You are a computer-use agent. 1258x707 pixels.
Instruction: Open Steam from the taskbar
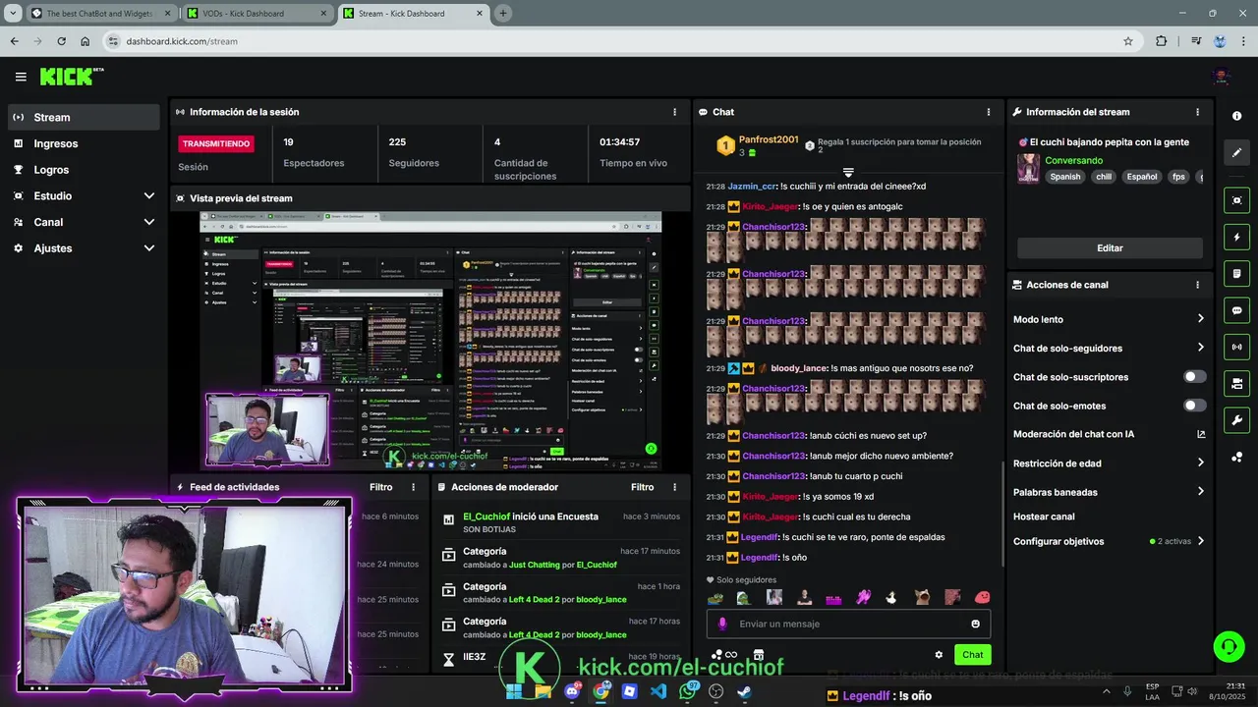point(745,691)
